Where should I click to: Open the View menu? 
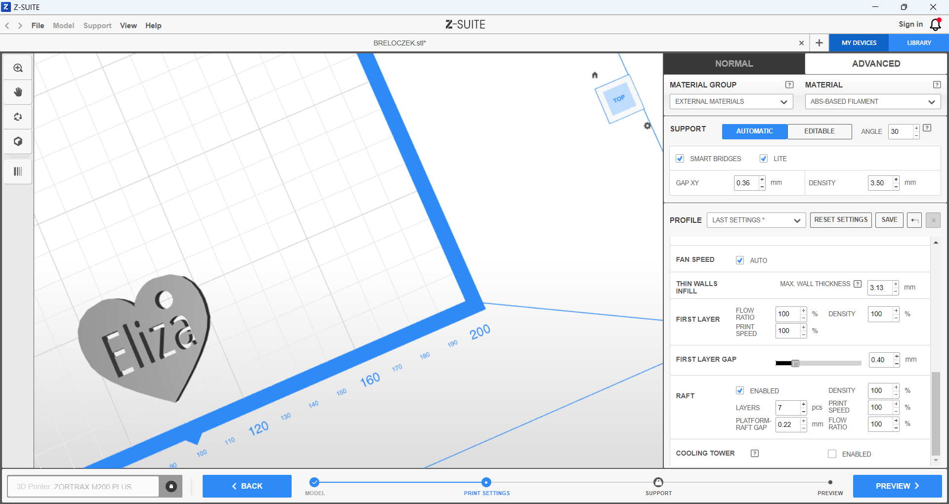[x=129, y=26]
